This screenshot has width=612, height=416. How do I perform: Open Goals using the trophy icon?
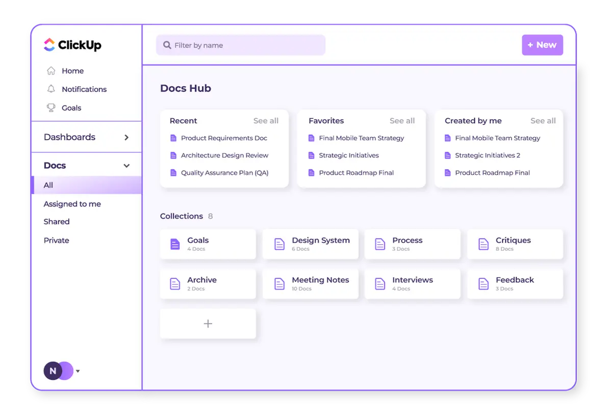[51, 108]
